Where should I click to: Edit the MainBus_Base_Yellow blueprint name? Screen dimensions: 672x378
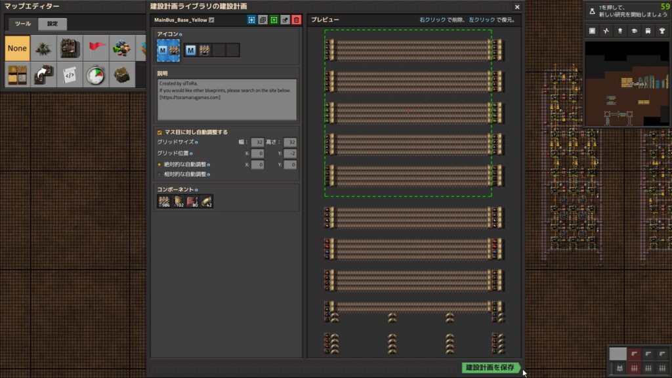pyautogui.click(x=211, y=20)
